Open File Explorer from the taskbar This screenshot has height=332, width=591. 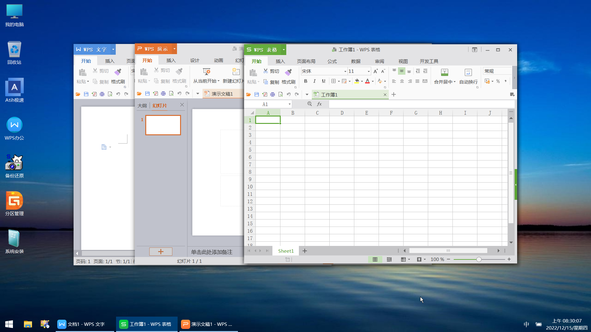coord(28,324)
